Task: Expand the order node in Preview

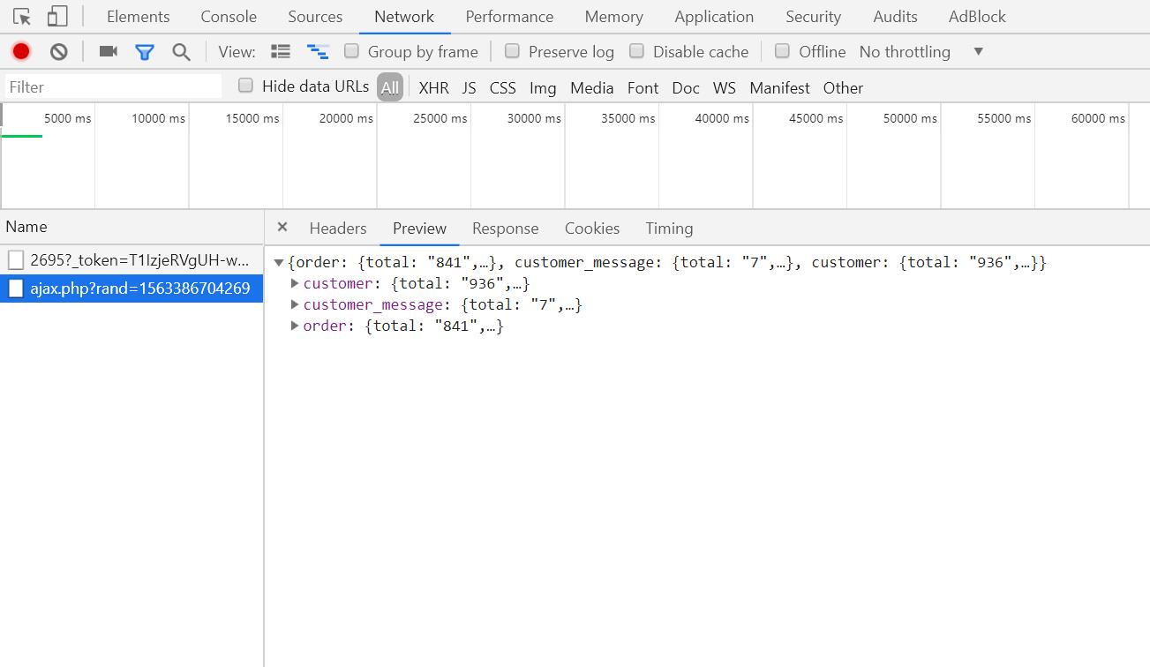Action: pos(295,326)
